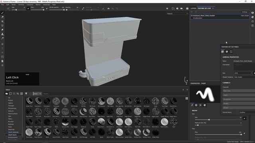The height and width of the screenshot is (143, 255).
Task: Open alpha tab icon in Properties Paint
Action: pos(196,105)
